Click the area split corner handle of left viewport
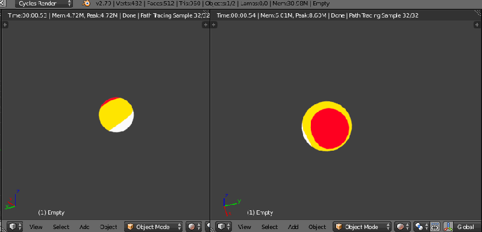 coord(207,13)
